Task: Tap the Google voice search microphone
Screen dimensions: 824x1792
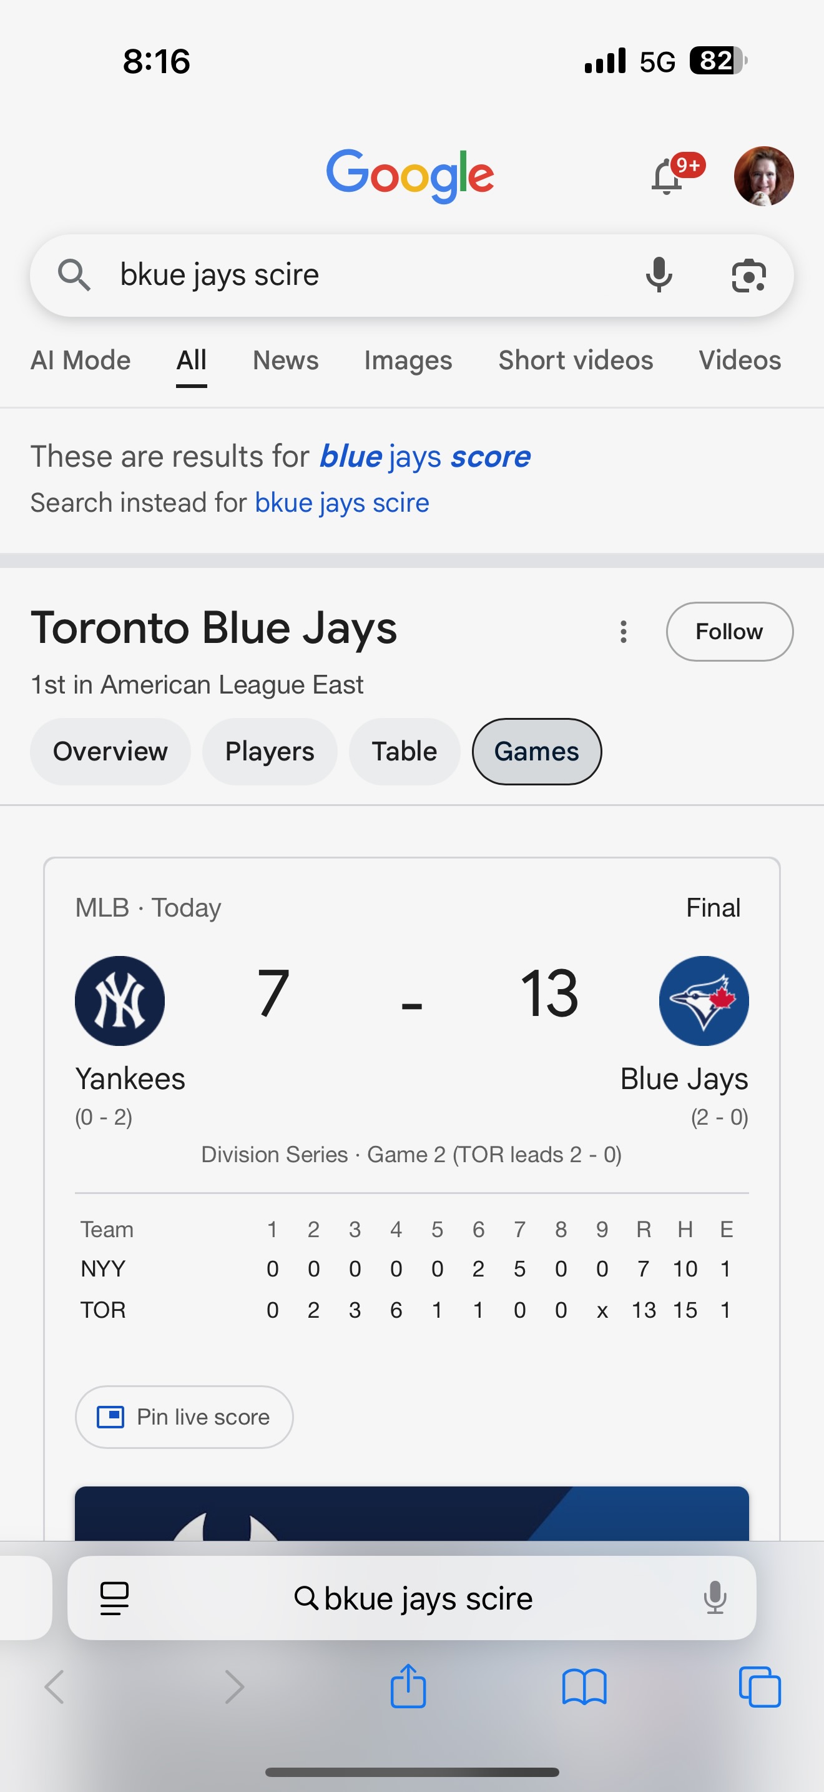Action: pos(659,275)
